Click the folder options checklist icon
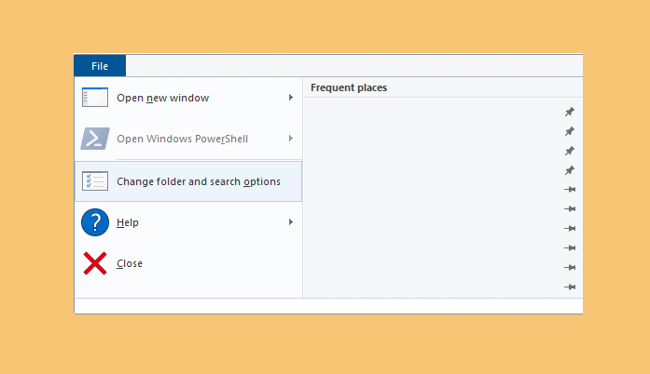650x374 pixels. 95,181
